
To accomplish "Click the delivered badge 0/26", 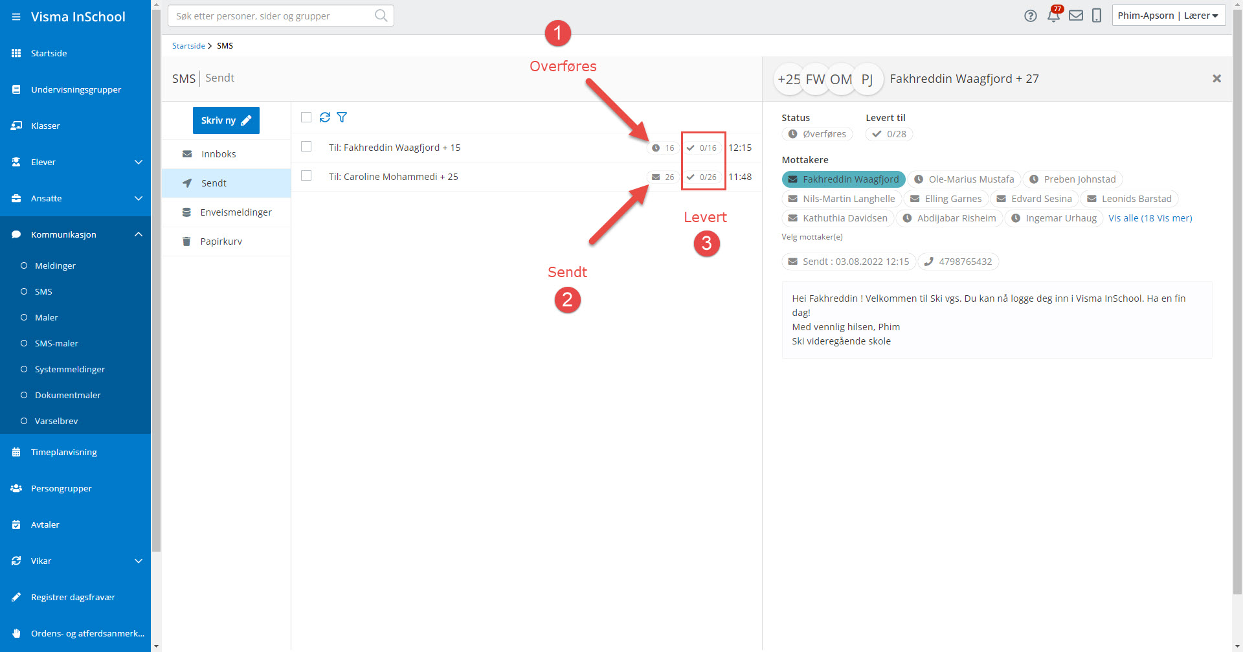I will coord(702,177).
